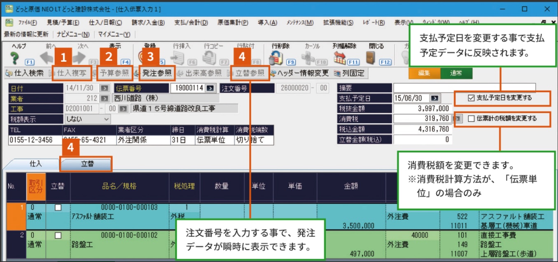This screenshot has height=262, width=558.
Task: Click the 出来高参照 button
Action: click(x=199, y=74)
